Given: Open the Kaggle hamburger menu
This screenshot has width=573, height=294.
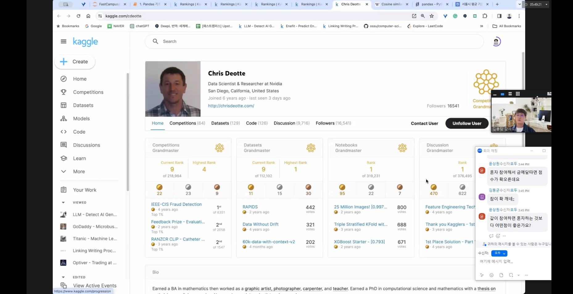Looking at the screenshot, I should pos(64,41).
